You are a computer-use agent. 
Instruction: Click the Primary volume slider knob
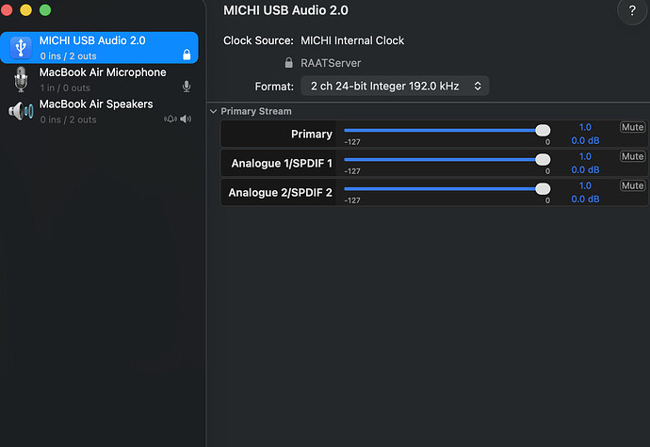(543, 131)
